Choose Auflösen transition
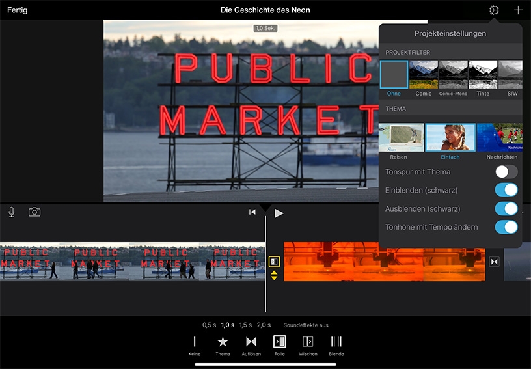The height and width of the screenshot is (369, 531). point(251,346)
